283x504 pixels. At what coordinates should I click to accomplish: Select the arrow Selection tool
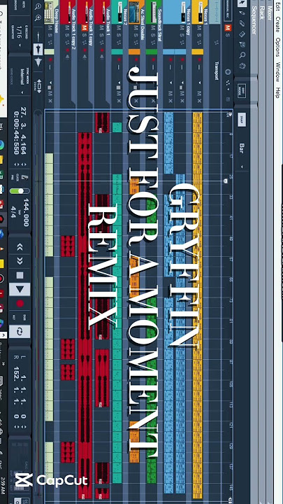[242, 3]
